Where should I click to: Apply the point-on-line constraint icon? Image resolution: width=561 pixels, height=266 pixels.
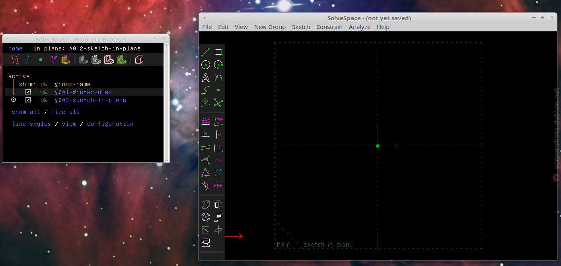pos(206,160)
